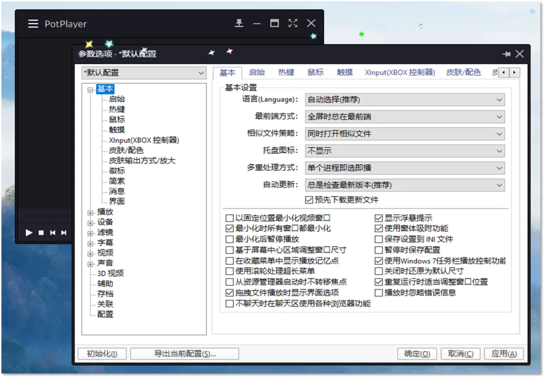Open the 自动更新 dropdown

(x=405, y=185)
